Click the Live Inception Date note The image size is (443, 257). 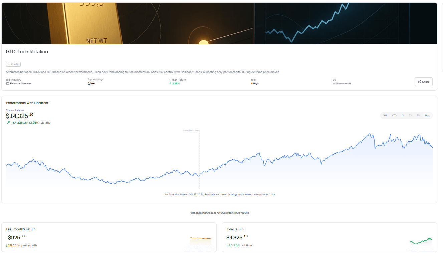pyautogui.click(x=219, y=194)
